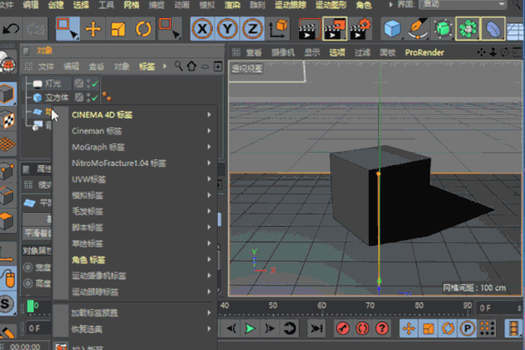Image resolution: width=525 pixels, height=350 pixels.
Task: Expand NitroMoFracture1.04 标签 submenu
Action: coord(135,163)
